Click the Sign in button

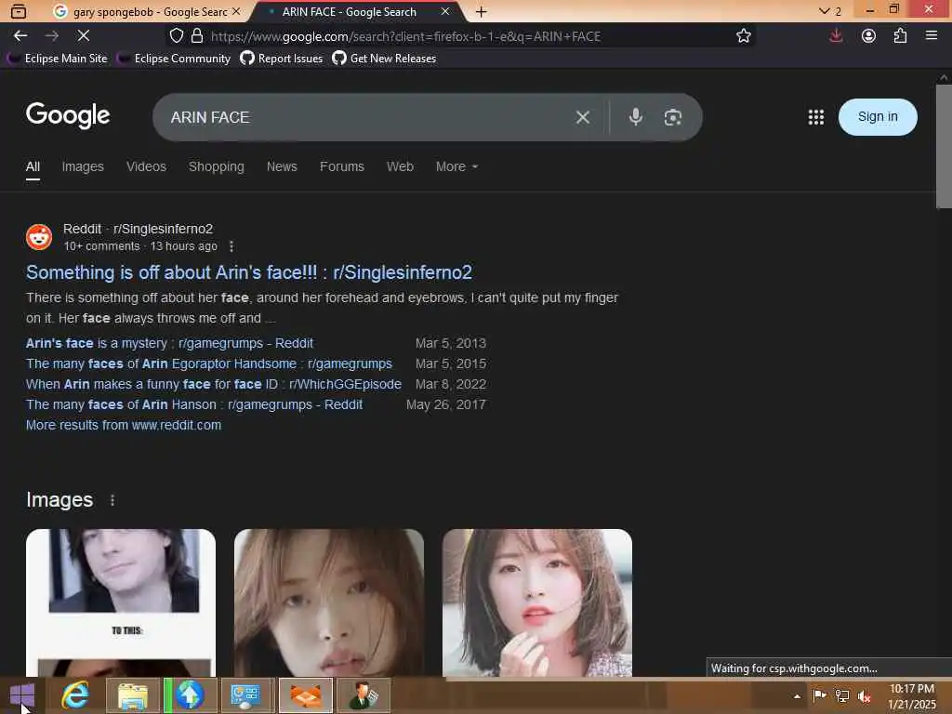point(878,116)
